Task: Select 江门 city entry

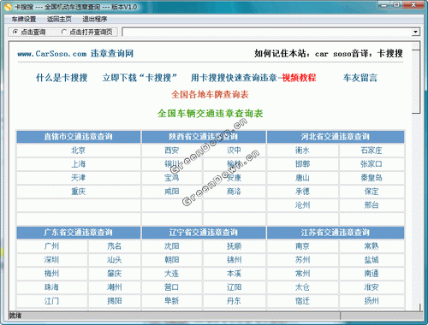Action: tap(51, 301)
